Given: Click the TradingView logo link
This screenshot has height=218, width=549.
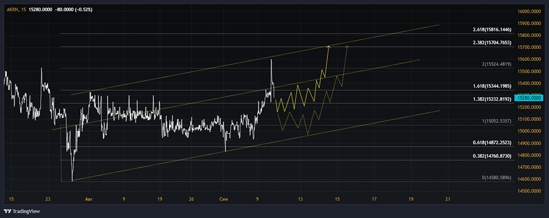Looking at the screenshot, I should coord(22,211).
